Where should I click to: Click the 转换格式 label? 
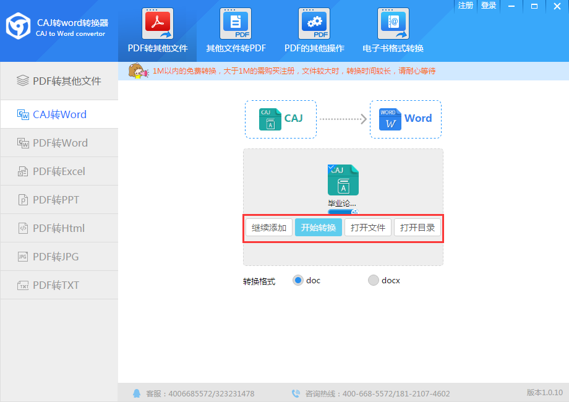pyautogui.click(x=259, y=281)
